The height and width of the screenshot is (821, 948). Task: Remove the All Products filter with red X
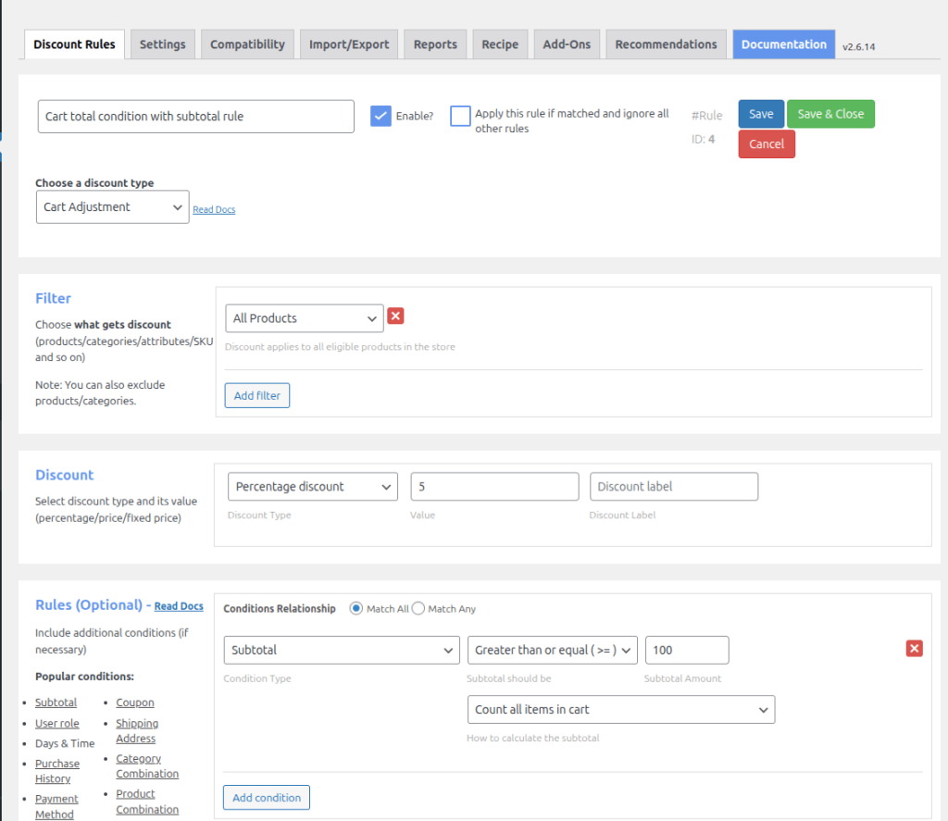395,317
